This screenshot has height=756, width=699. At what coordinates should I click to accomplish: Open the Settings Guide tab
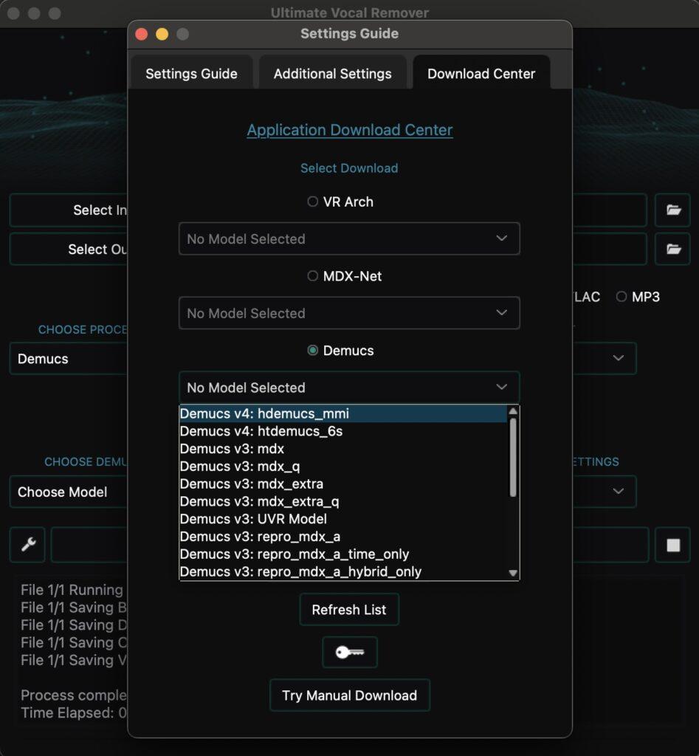191,74
